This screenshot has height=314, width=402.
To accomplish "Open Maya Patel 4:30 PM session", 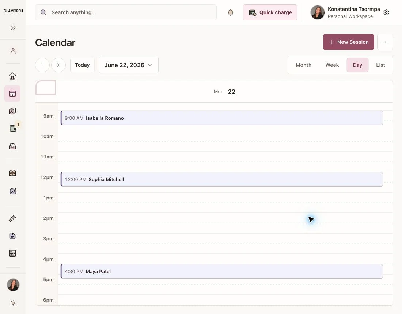I will [222, 271].
